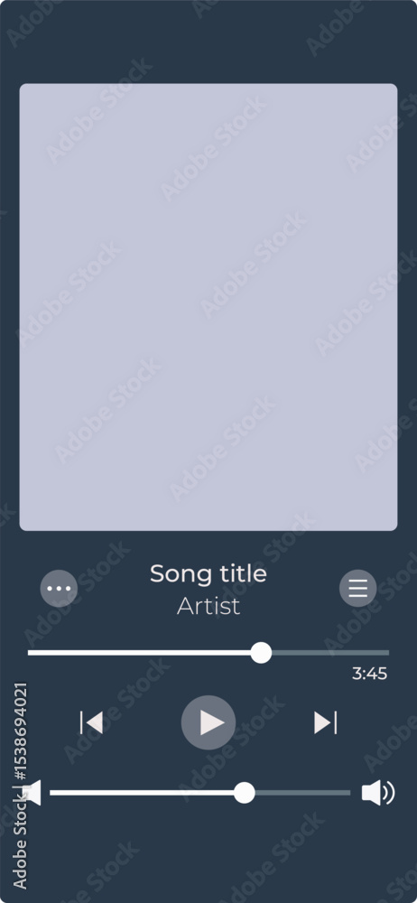Click the song progress slider knob
Image resolution: width=417 pixels, height=903 pixels.
pos(262,653)
